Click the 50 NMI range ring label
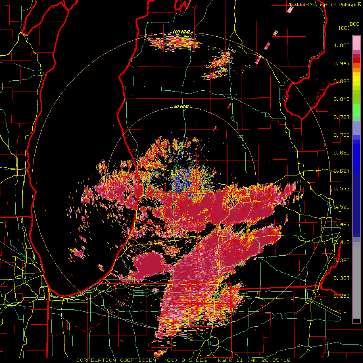This screenshot has height=363, width=363. tap(181, 106)
